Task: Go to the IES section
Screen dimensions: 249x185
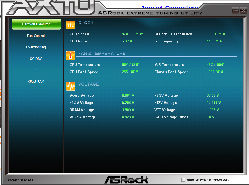Action: 36,70
